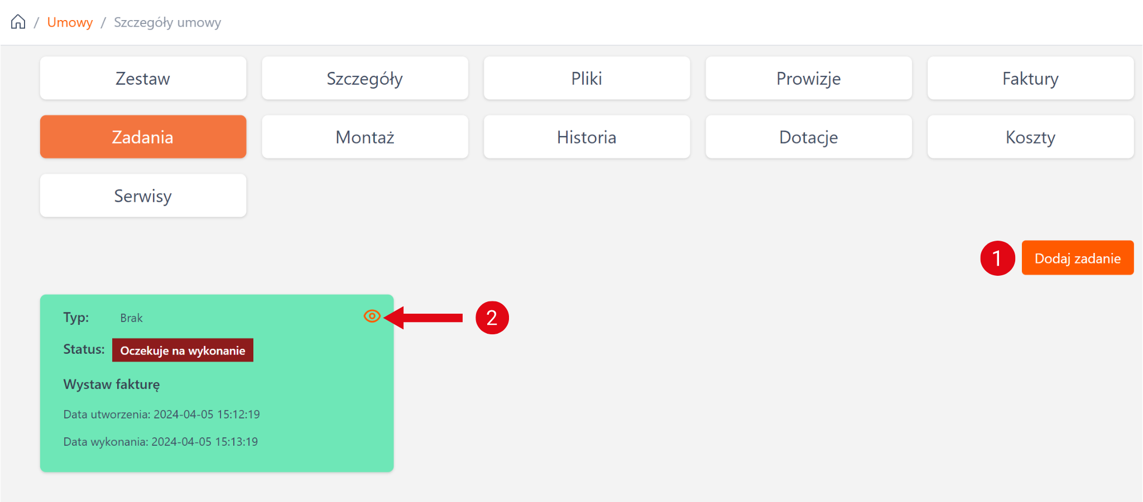
Task: Select the Pliki tab
Action: 587,79
